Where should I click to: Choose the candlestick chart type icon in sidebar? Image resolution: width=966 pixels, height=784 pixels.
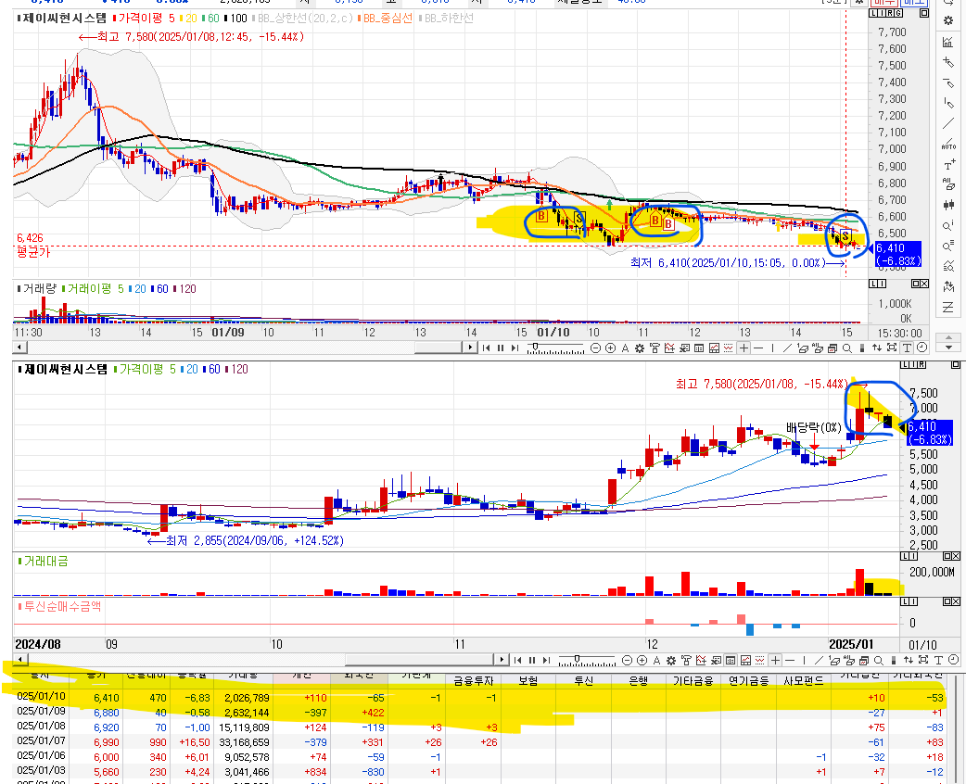coord(948,204)
